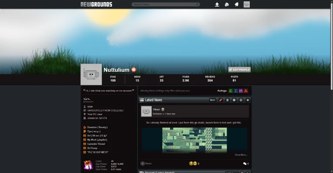Open the notifications bell icon

point(236,4)
